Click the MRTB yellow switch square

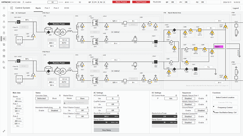tap(195, 49)
